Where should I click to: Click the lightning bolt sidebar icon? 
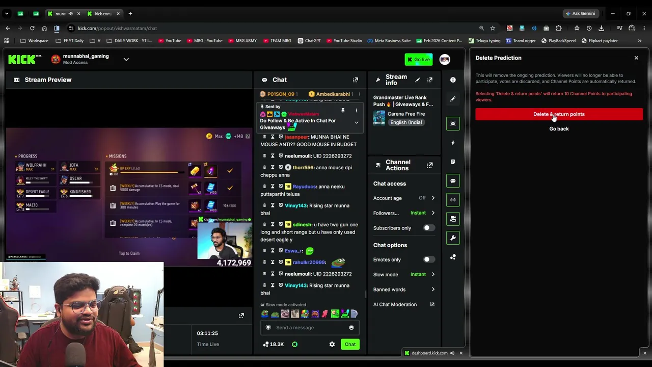pyautogui.click(x=453, y=143)
